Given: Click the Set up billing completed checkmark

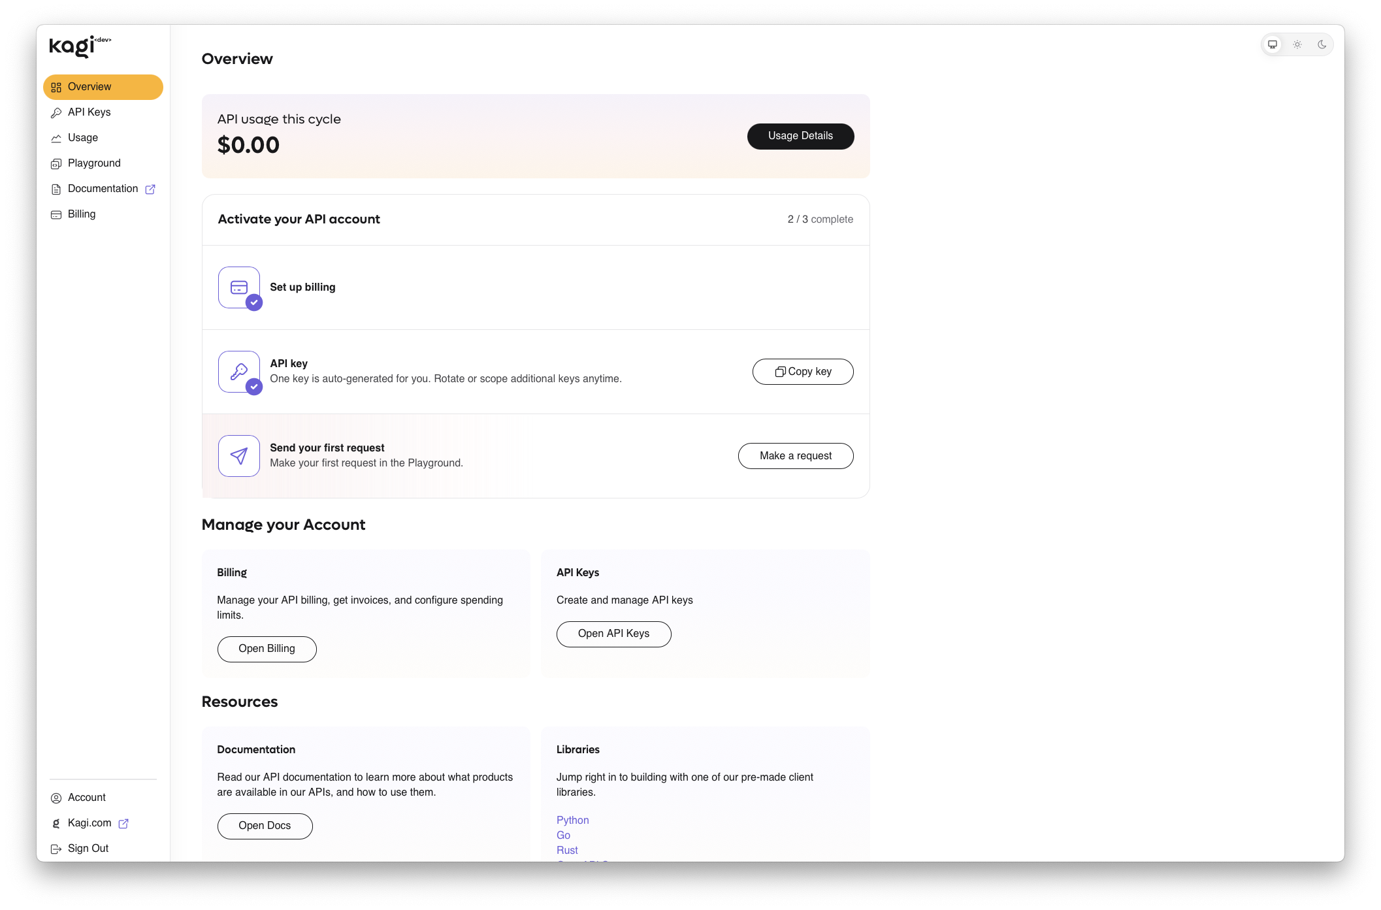Looking at the screenshot, I should click(x=254, y=302).
